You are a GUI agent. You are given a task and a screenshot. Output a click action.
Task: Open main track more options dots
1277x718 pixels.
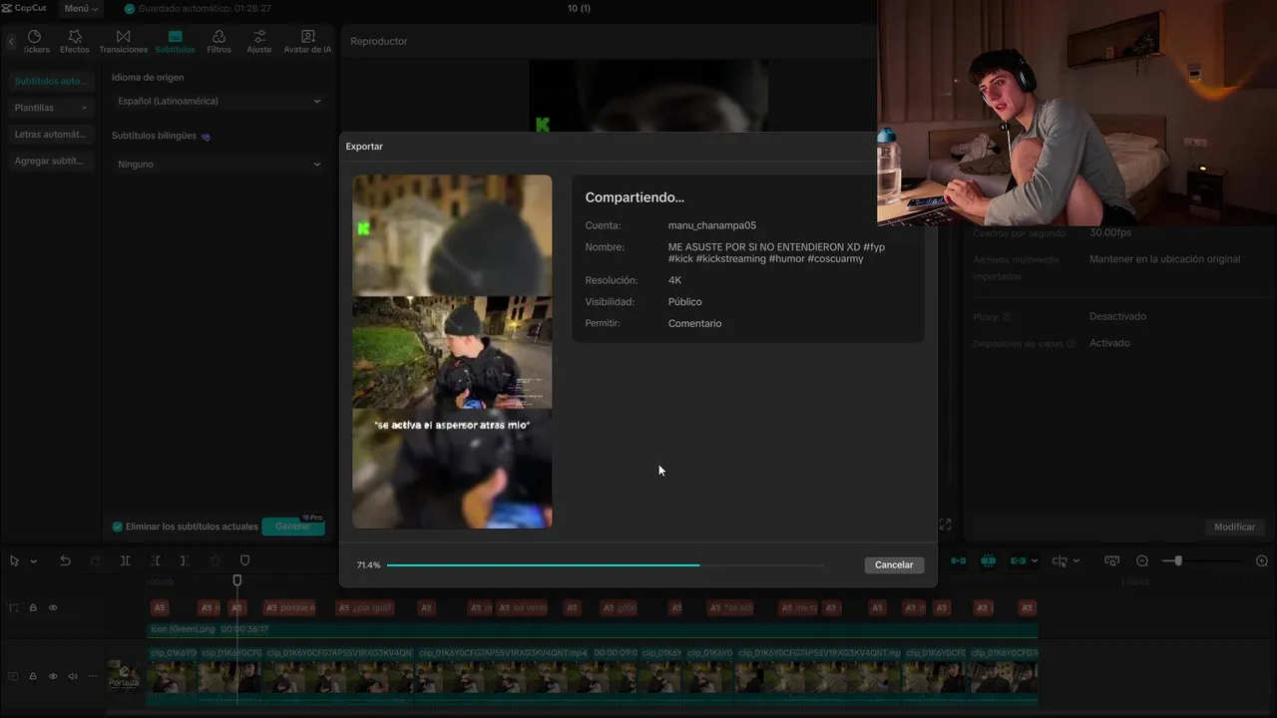92,676
